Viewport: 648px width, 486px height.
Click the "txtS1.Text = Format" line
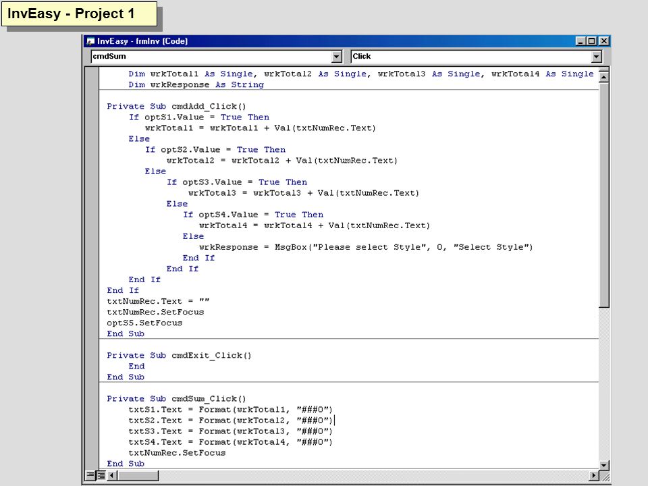[x=231, y=410]
